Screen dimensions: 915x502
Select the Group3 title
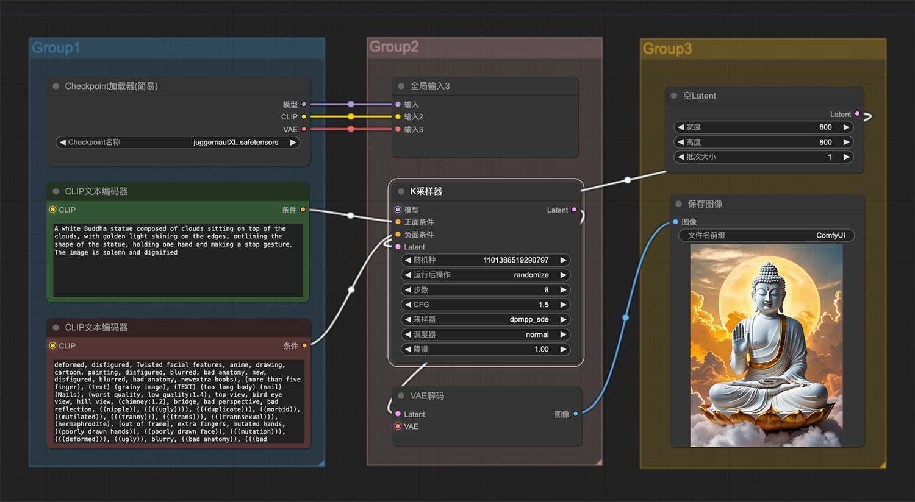tap(667, 49)
